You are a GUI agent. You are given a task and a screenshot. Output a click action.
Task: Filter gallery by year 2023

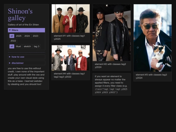click(x=36, y=36)
